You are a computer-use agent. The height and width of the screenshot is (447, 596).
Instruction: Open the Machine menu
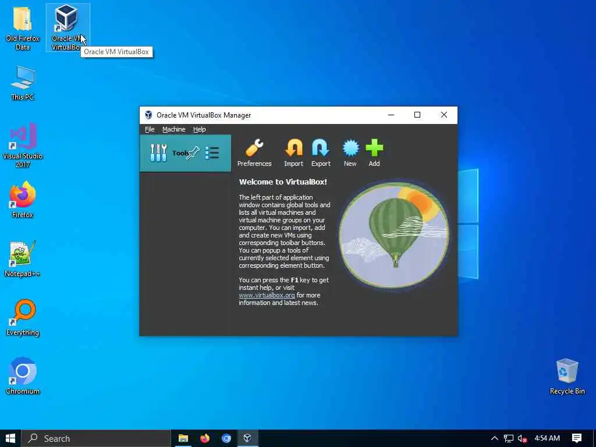point(173,129)
